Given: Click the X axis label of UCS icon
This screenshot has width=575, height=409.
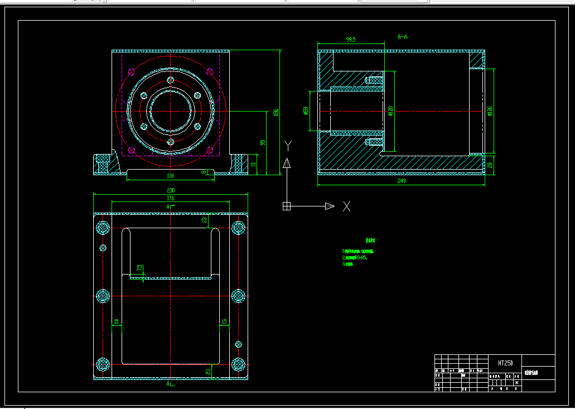Looking at the screenshot, I should click(x=346, y=206).
